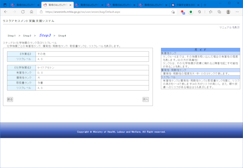Image resolution: width=243 pixels, height=168 pixels.
Task: Click the browser forward arrow
Action: (14, 12)
